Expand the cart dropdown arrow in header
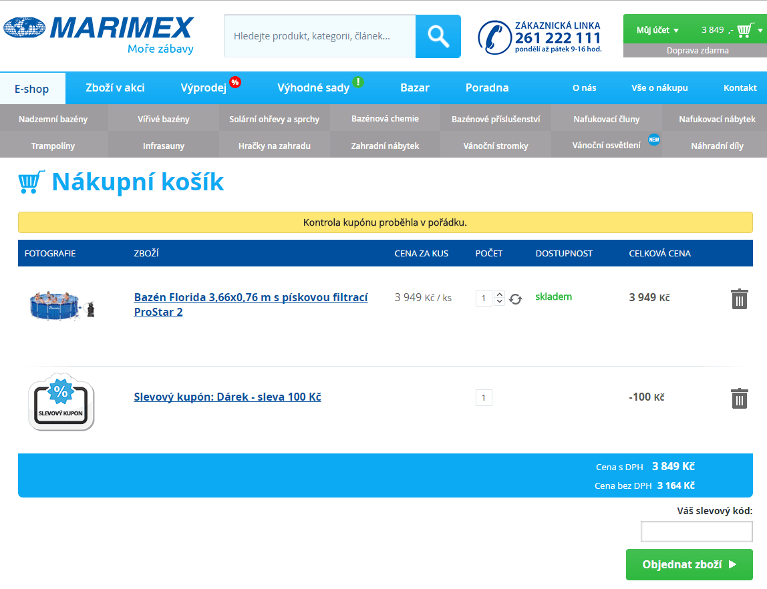The image size is (767, 589). tap(760, 30)
